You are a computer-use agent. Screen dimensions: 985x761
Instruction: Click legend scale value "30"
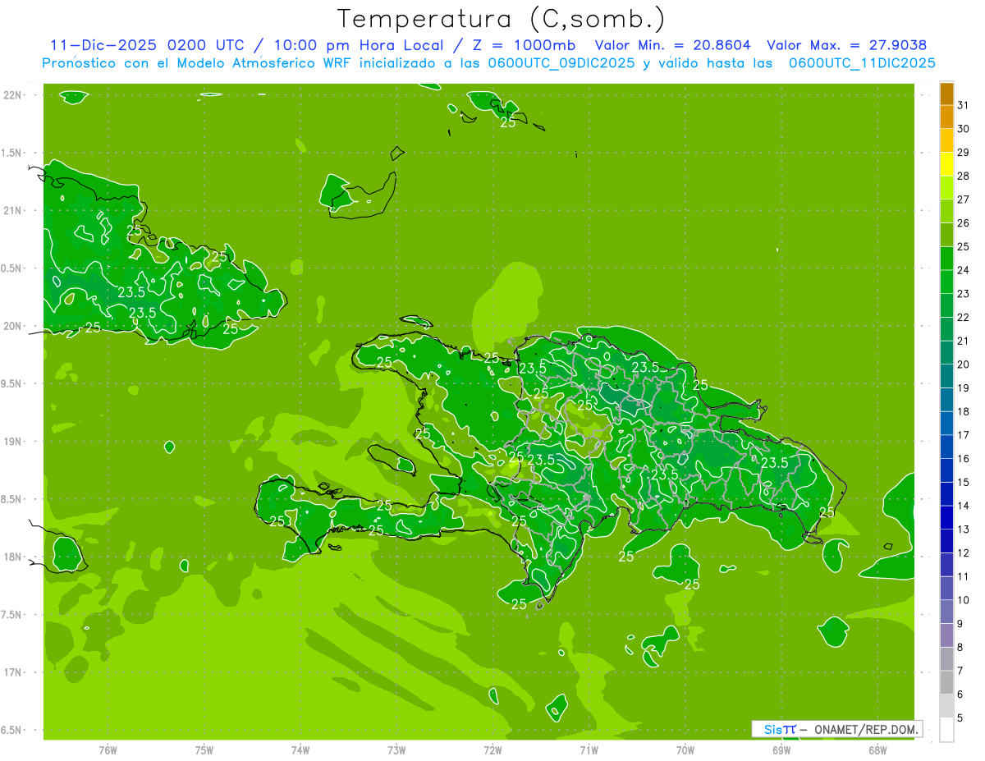pyautogui.click(x=964, y=129)
